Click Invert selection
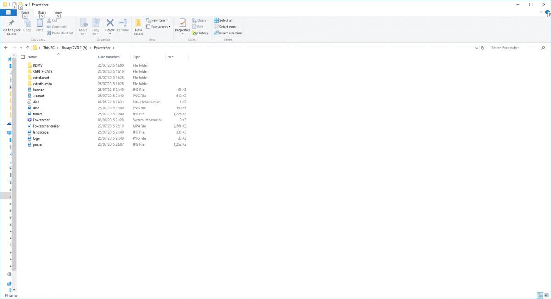This screenshot has height=299, width=551. (228, 33)
